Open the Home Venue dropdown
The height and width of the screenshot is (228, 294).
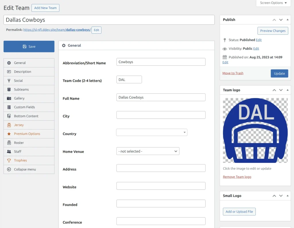tap(148, 151)
